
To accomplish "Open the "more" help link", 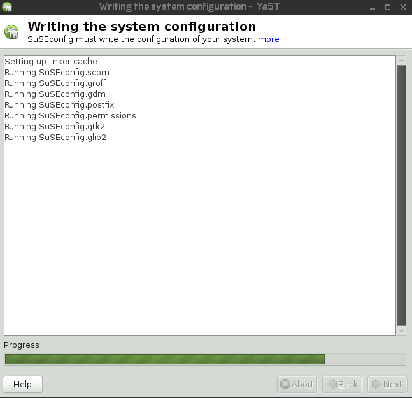I will coord(269,39).
